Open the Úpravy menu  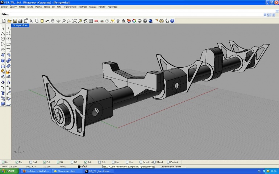[x=13, y=7]
